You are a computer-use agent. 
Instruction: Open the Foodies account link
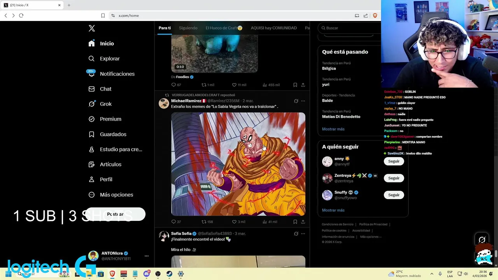tap(182, 77)
